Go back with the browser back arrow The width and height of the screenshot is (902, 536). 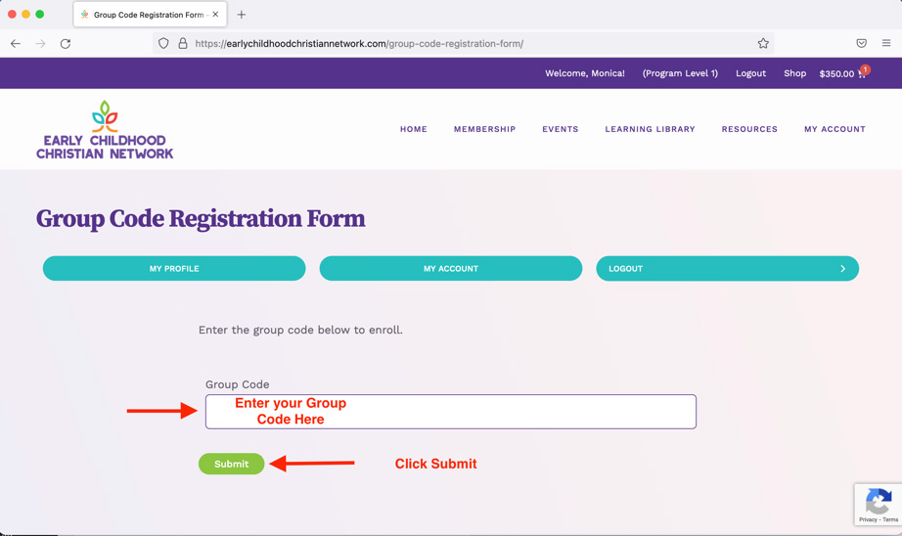tap(16, 43)
